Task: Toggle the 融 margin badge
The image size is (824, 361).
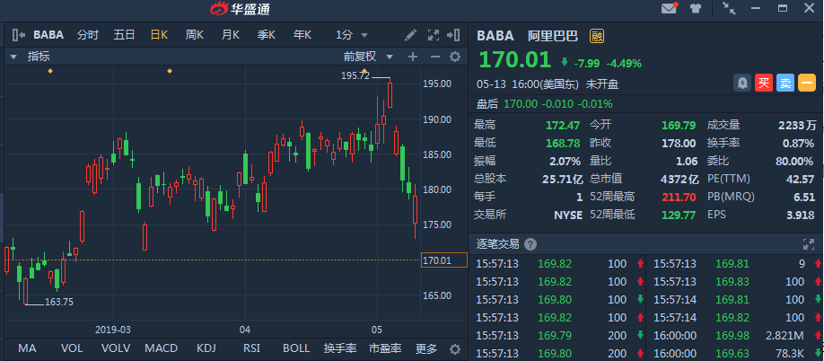Action: [x=597, y=36]
